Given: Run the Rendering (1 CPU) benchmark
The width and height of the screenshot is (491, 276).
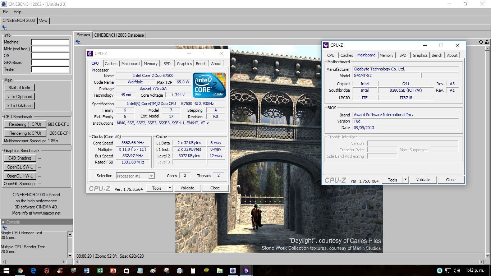Looking at the screenshot, I should point(25,124).
